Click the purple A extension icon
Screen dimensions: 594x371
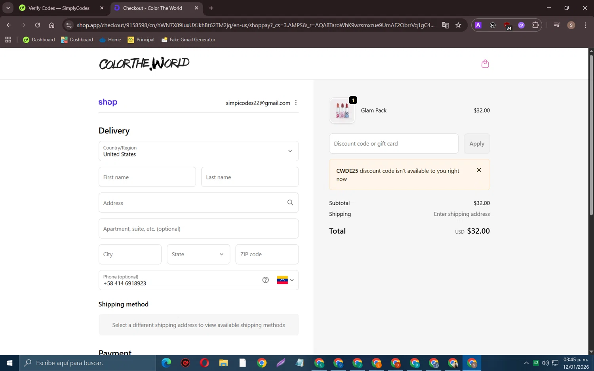pyautogui.click(x=478, y=25)
